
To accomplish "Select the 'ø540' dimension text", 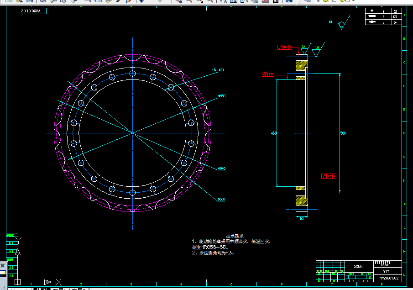I will point(222,169).
